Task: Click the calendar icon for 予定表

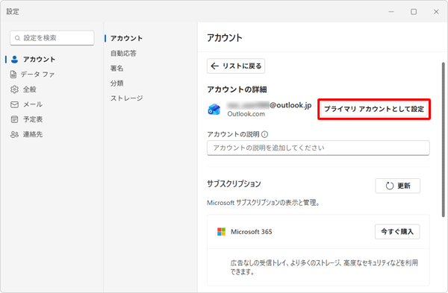Action: pos(14,119)
